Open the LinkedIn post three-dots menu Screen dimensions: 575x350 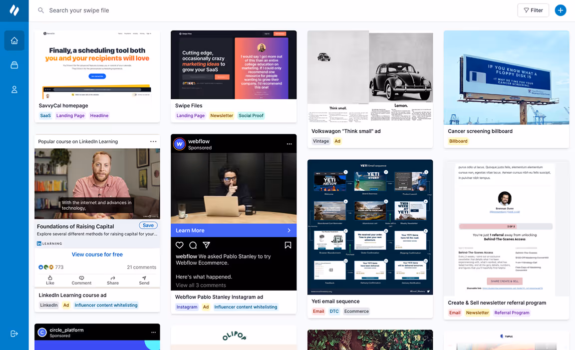(153, 142)
